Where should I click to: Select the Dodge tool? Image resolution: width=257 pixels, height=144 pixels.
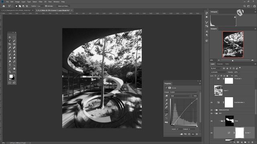10,62
